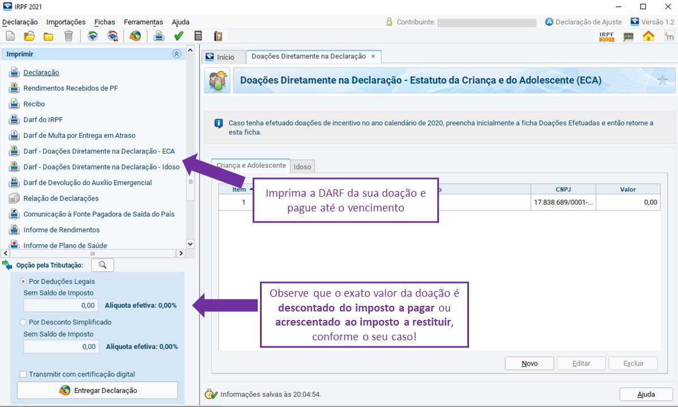Click the Ajuda button at bottom right

(646, 395)
